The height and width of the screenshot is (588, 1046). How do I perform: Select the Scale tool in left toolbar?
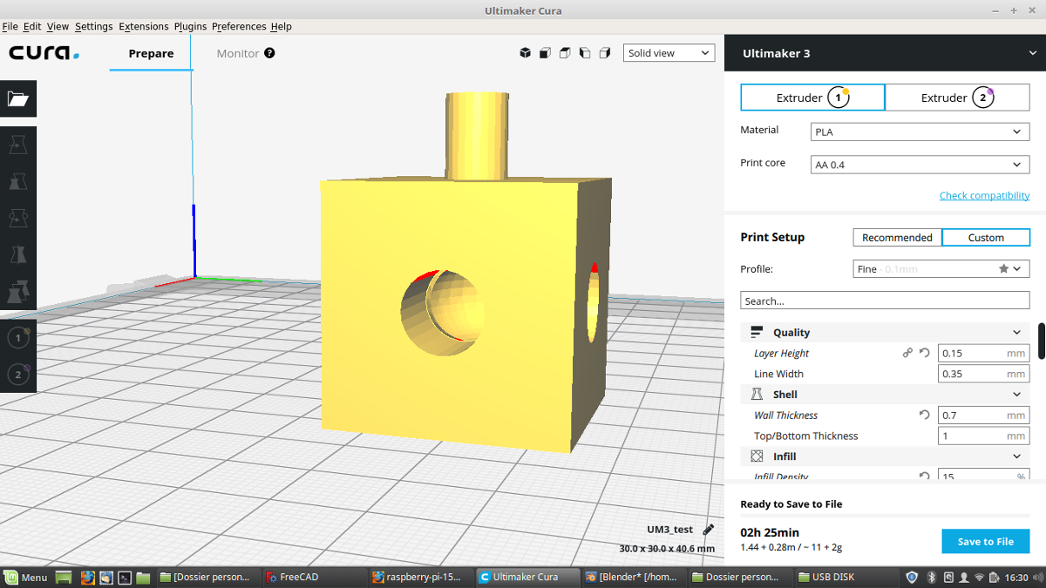(x=18, y=181)
